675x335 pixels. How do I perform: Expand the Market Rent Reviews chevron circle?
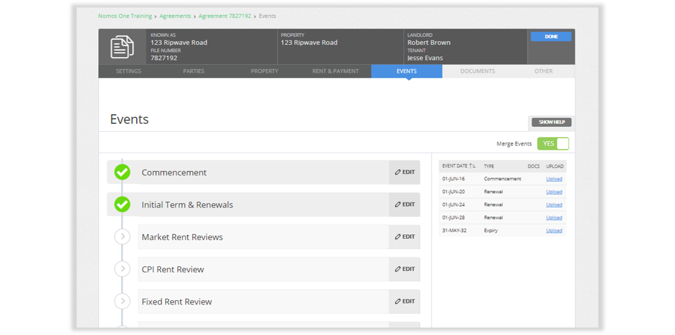coord(122,236)
